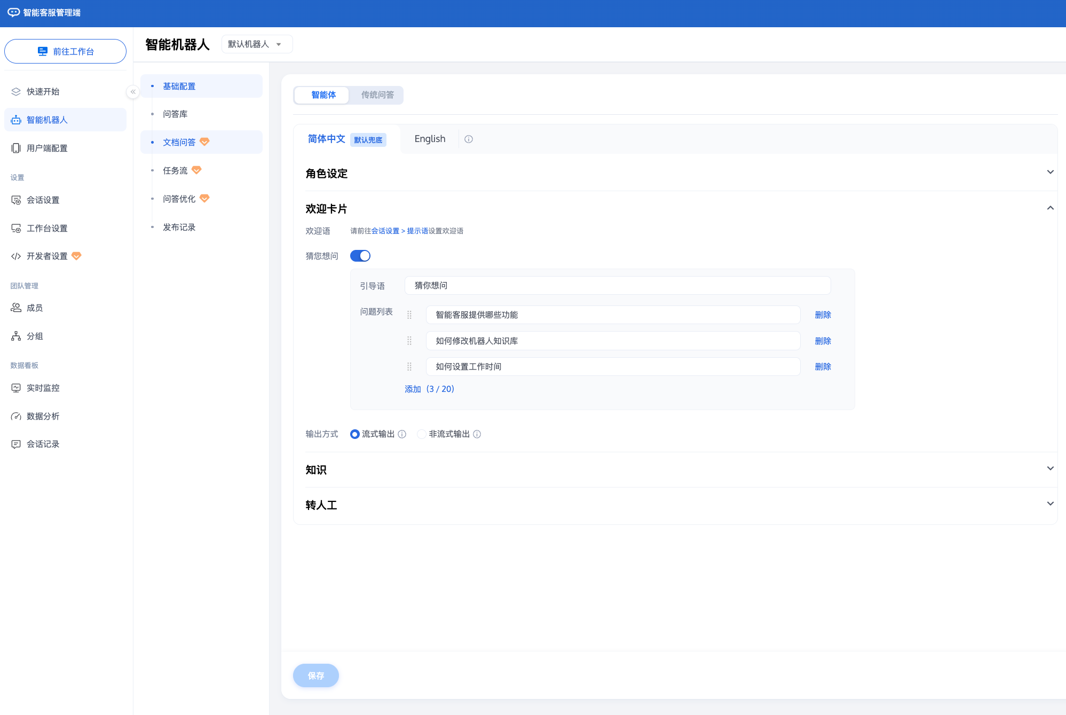Switch to the 传统问答 tab
Screen dimensions: 1066x715
(377, 95)
